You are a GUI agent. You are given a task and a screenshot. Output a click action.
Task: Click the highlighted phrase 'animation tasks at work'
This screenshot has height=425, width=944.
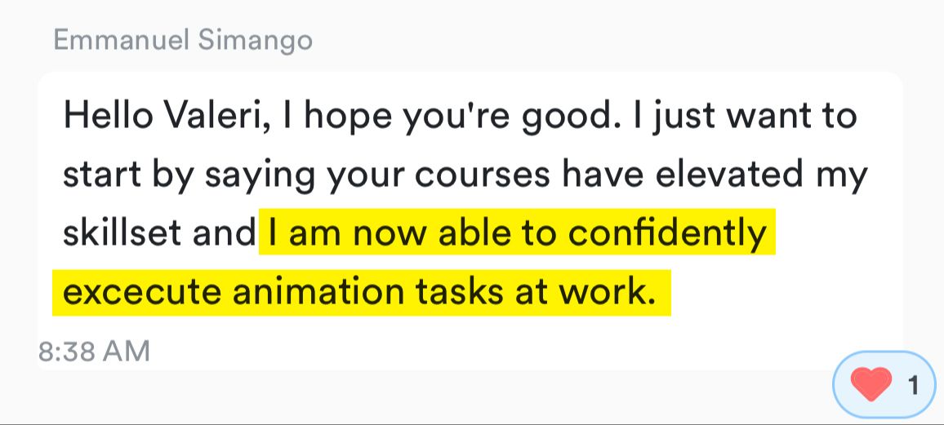coord(448,292)
